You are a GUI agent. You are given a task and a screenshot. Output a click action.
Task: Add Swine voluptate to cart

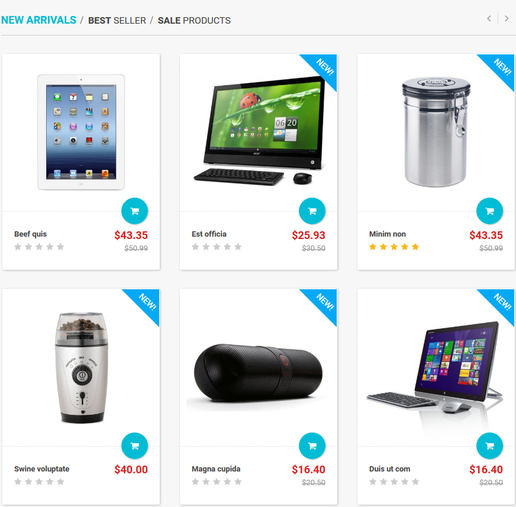[x=134, y=446]
